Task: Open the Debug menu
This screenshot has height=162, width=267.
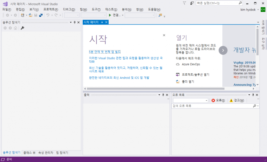Action: tap(69, 9)
